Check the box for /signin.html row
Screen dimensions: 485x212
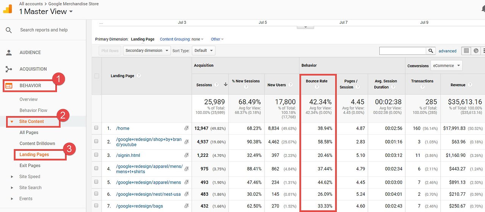[x=96, y=155]
